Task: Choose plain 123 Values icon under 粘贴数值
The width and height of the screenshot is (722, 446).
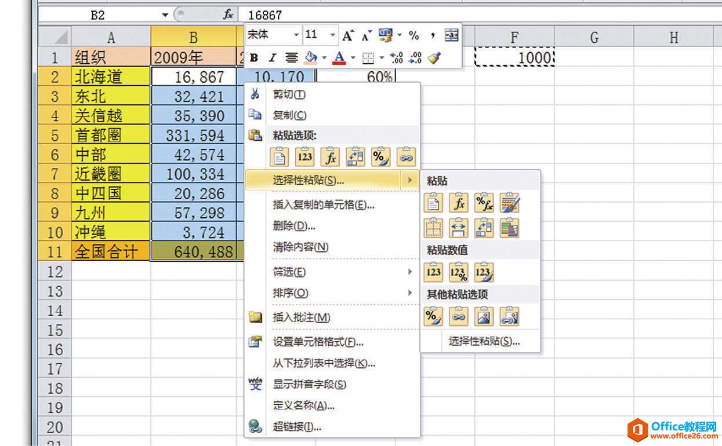Action: pyautogui.click(x=433, y=272)
